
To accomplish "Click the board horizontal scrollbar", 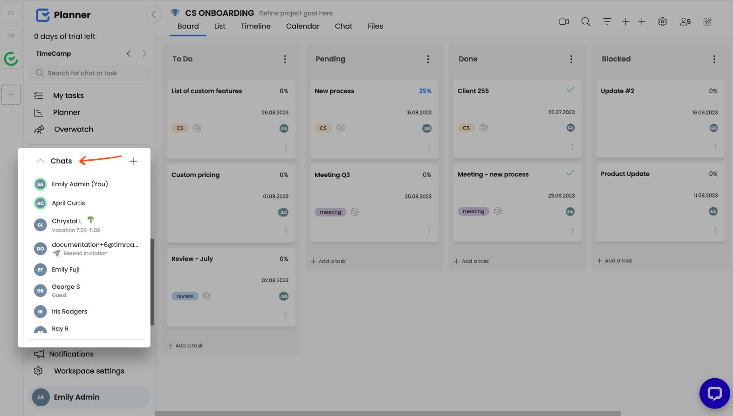I will pos(388,413).
